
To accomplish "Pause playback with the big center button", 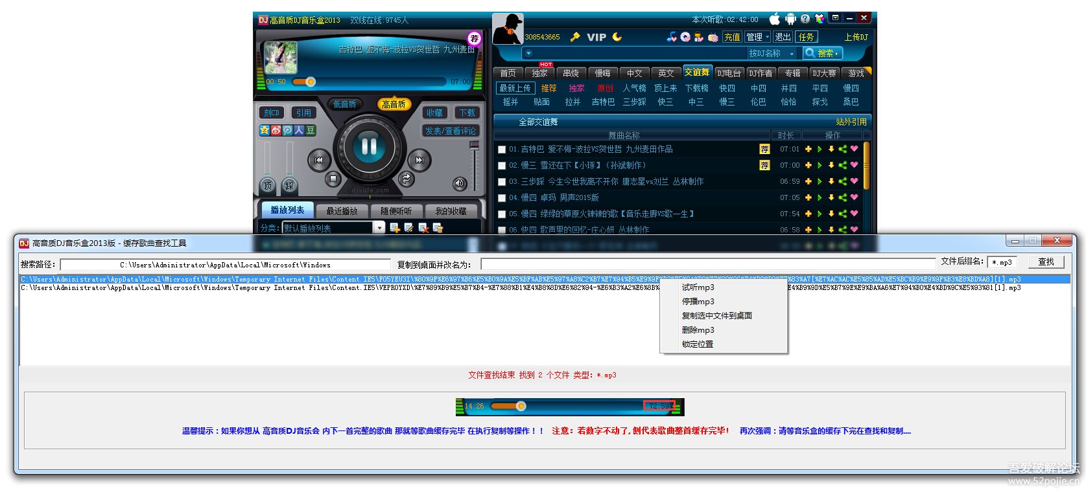I will pos(369,148).
